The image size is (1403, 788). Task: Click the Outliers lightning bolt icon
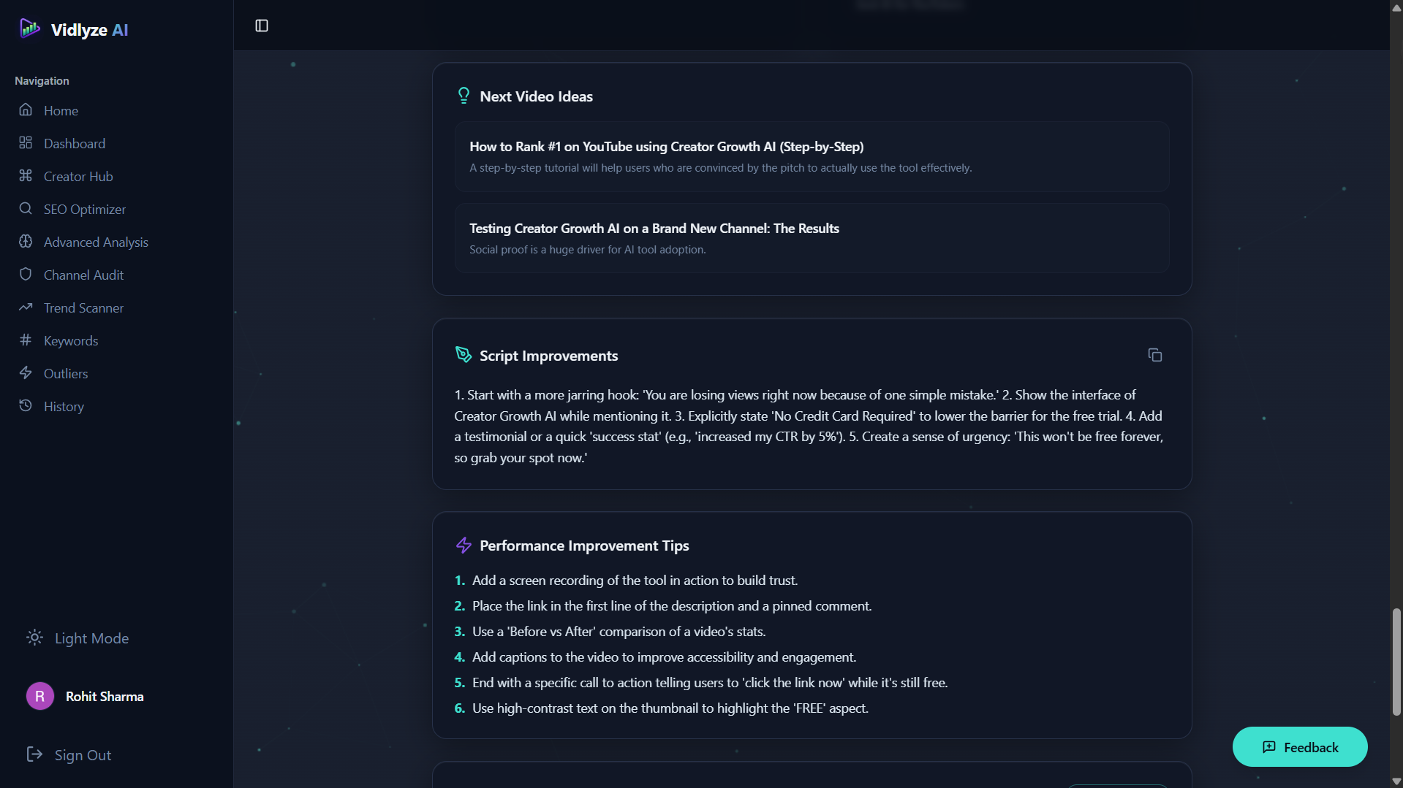(x=26, y=373)
